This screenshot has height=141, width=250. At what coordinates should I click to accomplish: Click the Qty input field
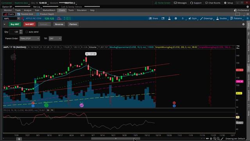pos(14,32)
